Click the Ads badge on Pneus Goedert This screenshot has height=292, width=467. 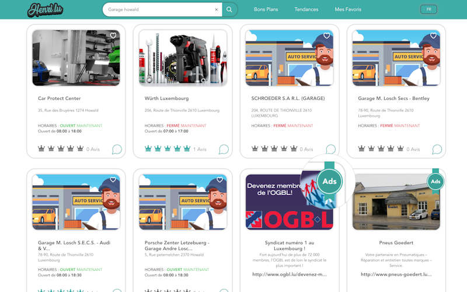[435, 182]
